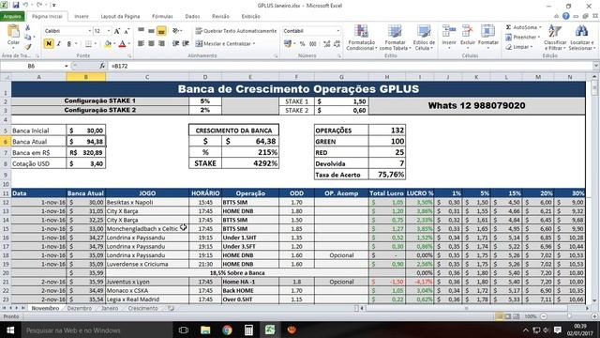Click the red font color swatch
The image size is (600, 338).
click(122, 44)
